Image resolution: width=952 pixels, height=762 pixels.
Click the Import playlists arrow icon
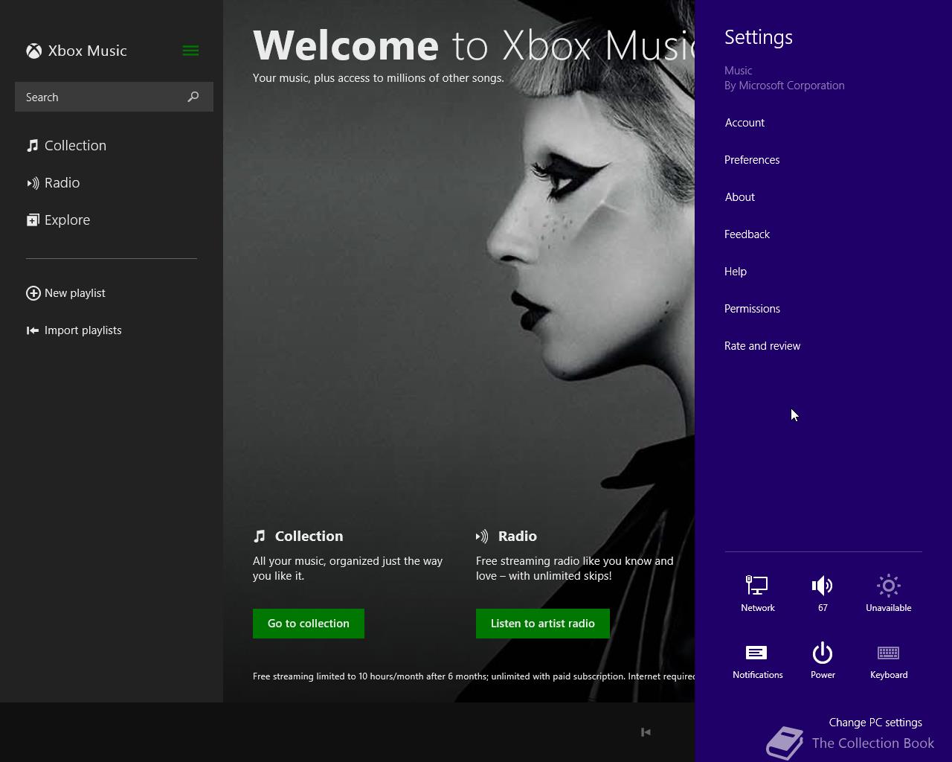(x=33, y=330)
